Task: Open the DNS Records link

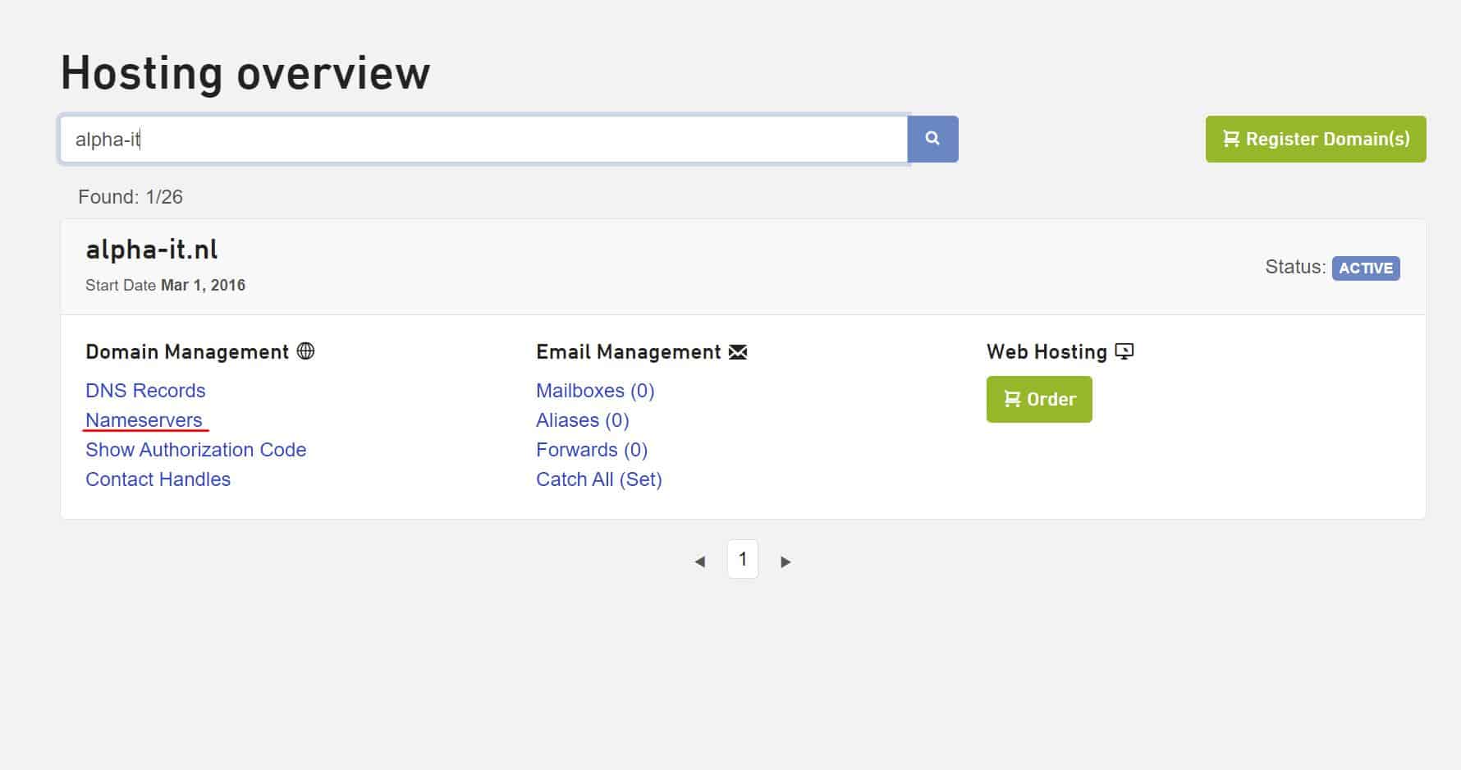Action: click(x=145, y=391)
